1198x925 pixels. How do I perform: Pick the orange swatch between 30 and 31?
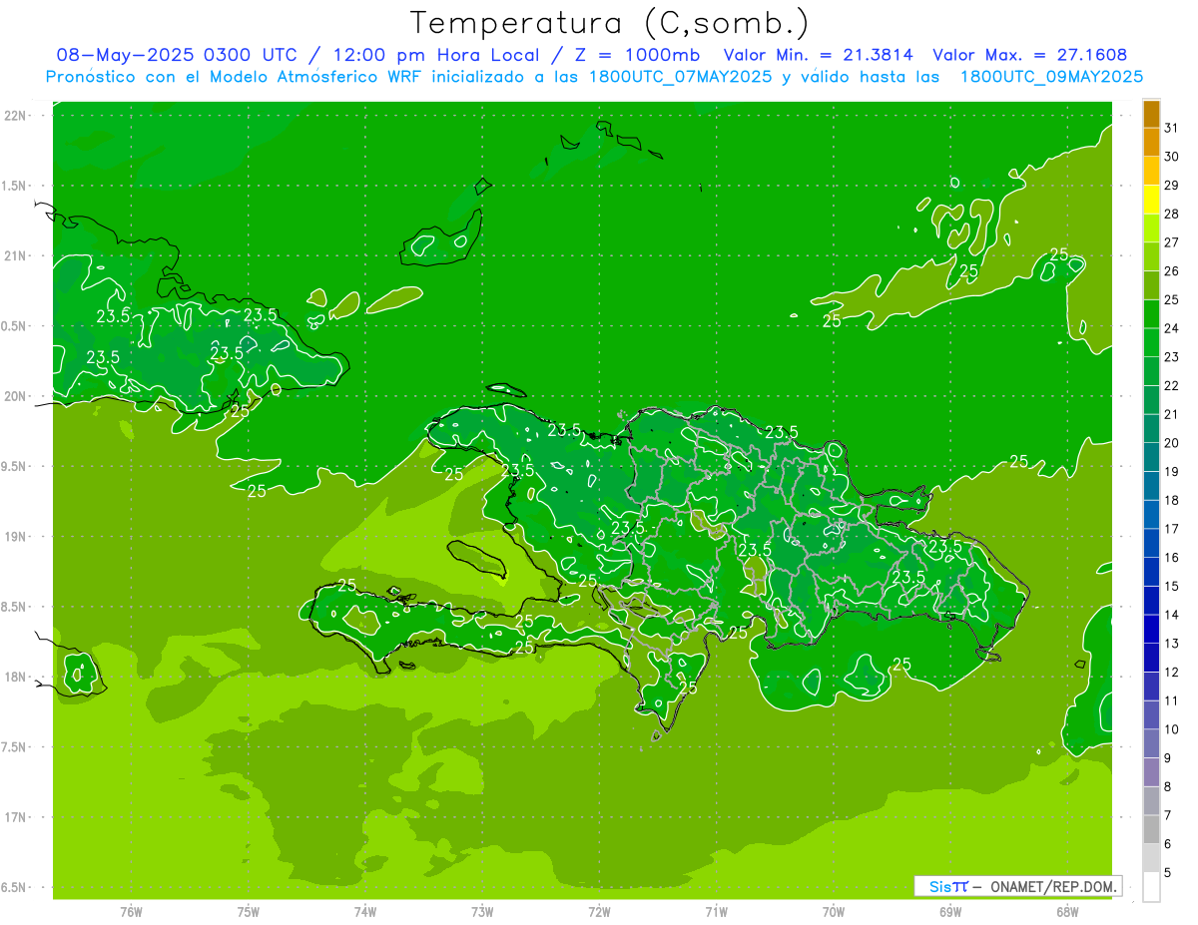coord(1151,143)
